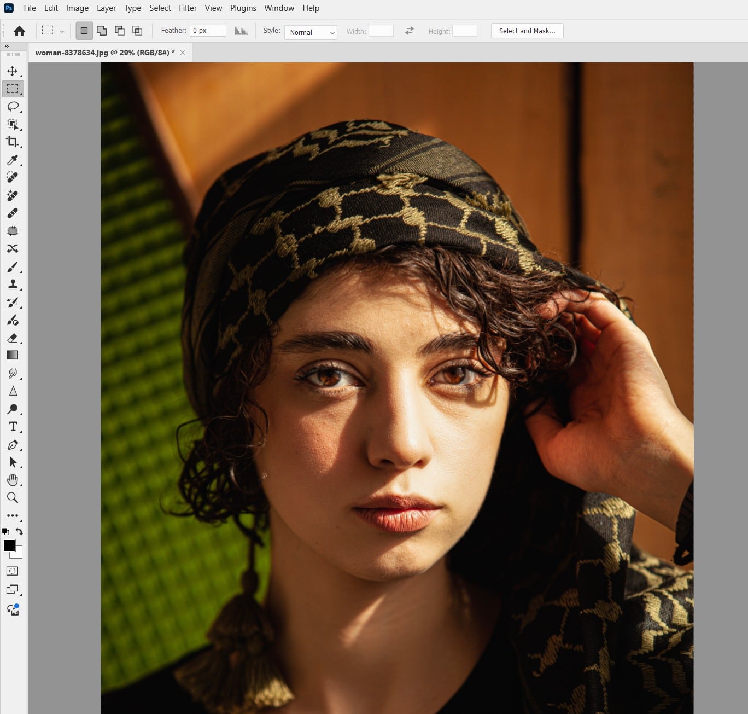Enable Add to selection mode
Image resolution: width=748 pixels, height=714 pixels.
click(102, 31)
